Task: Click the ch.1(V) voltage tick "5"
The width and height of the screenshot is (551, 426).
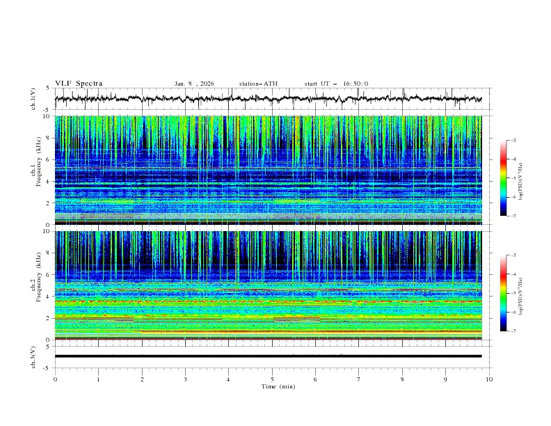Action: coord(48,88)
